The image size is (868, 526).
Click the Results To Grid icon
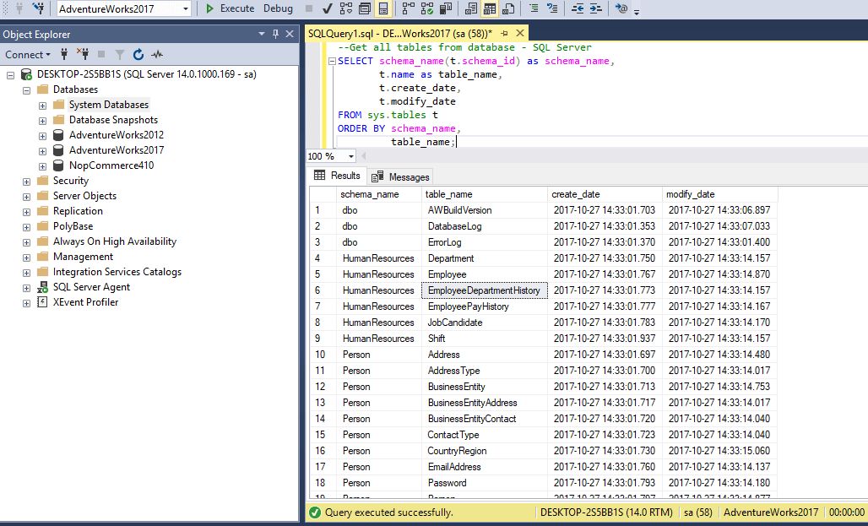489,8
